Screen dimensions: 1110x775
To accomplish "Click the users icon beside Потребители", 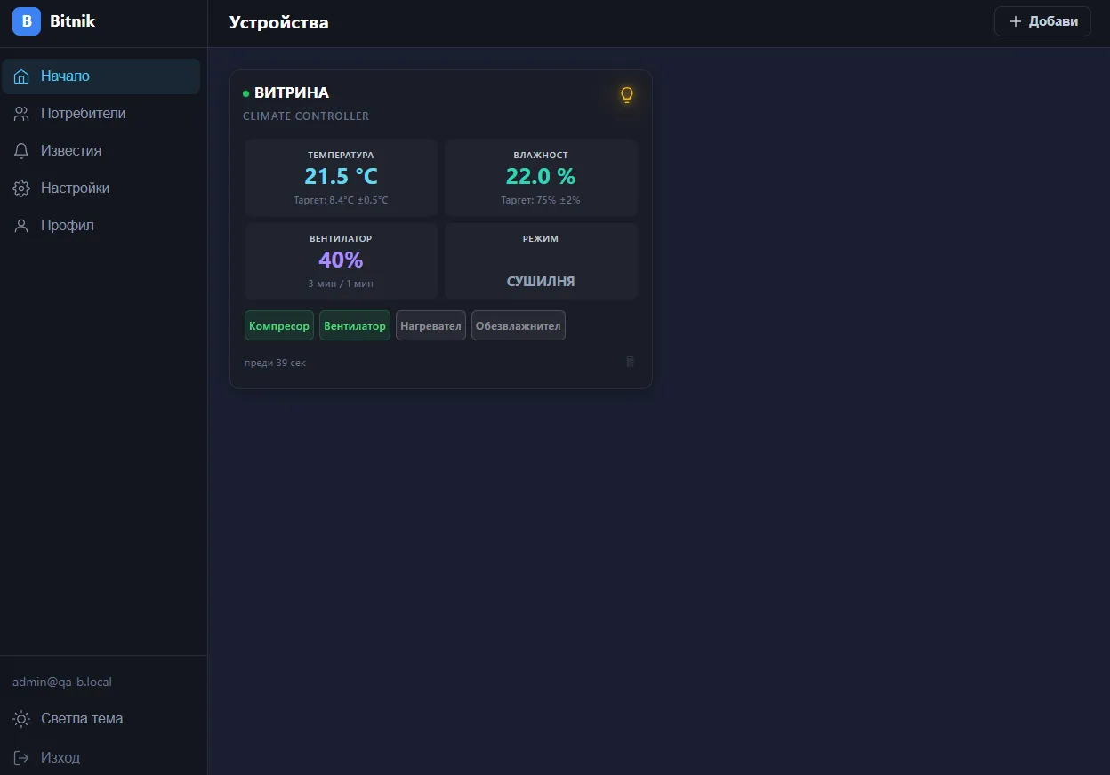I will point(22,114).
